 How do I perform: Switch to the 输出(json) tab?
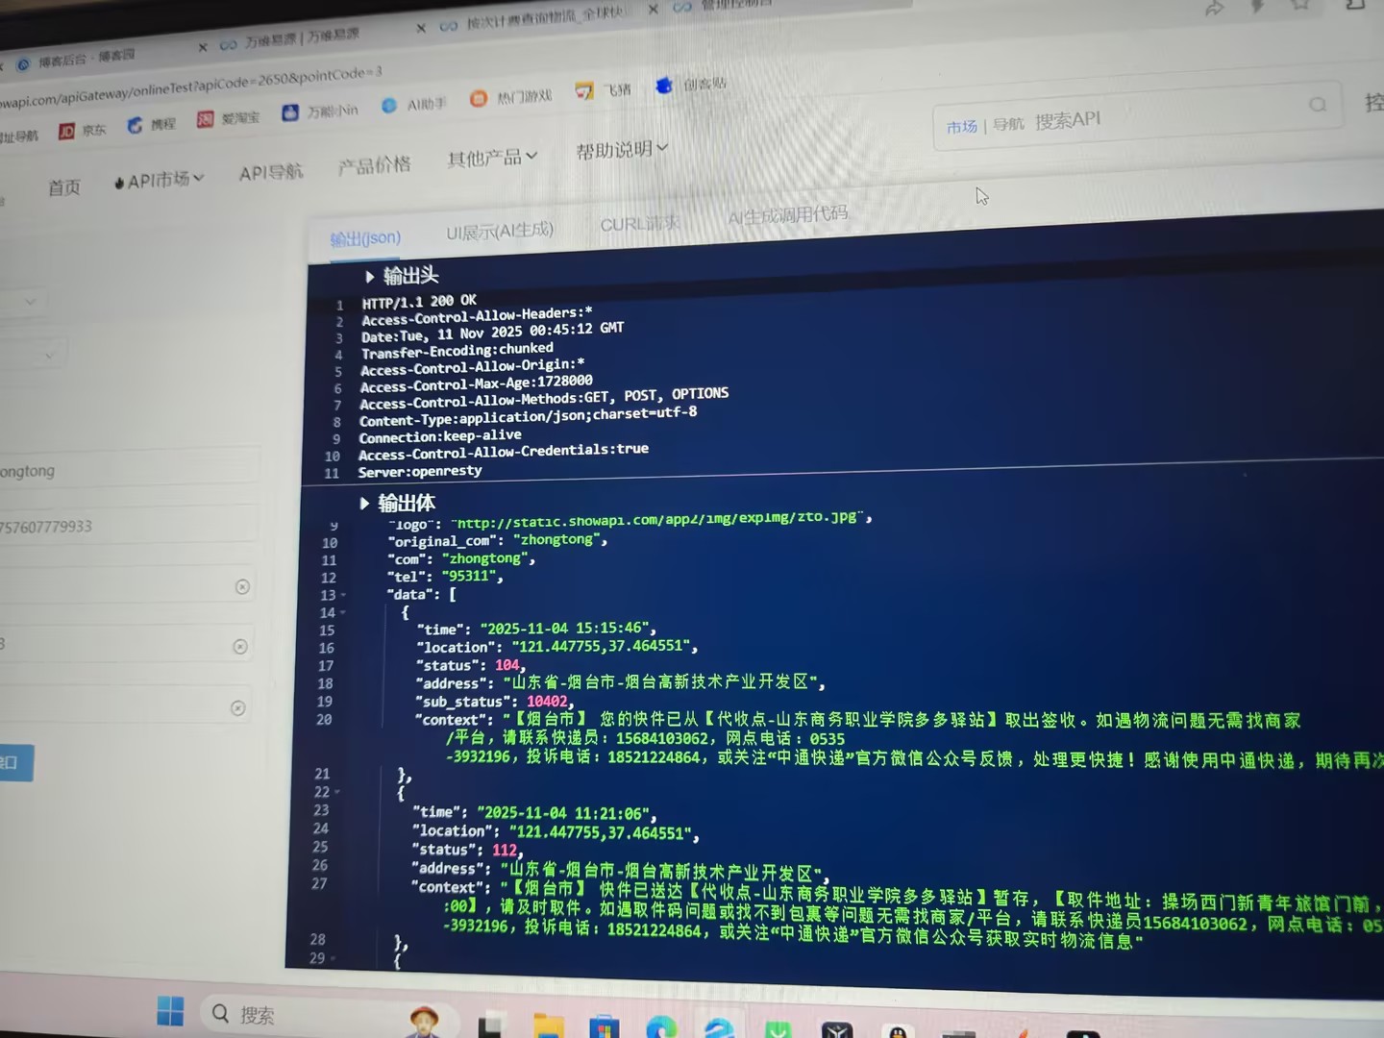click(365, 238)
